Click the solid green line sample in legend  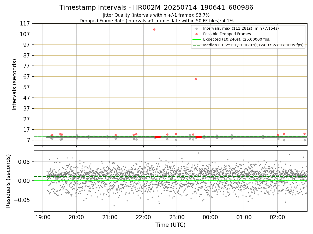[x=197, y=39]
